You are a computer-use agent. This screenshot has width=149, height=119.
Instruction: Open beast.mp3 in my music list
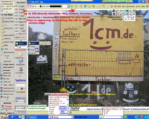pos(22,22)
